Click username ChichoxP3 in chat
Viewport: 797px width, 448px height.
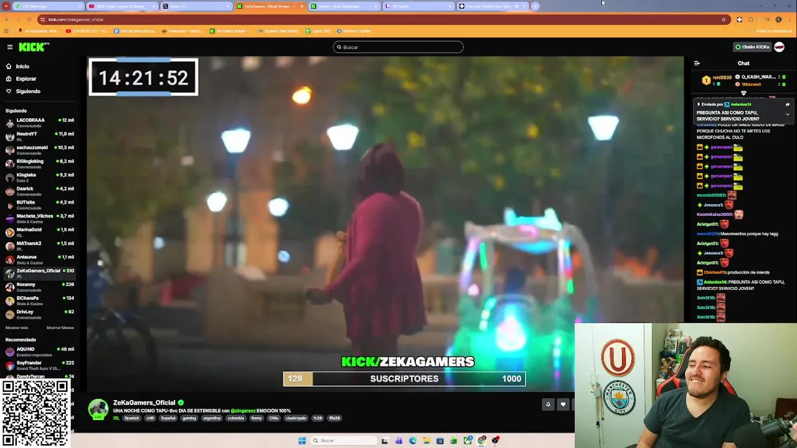715,273
